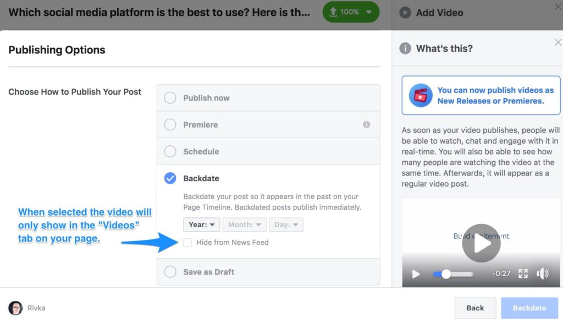Viewport: 563px width, 323px height.
Task: Mute the video using speaker icon
Action: tap(542, 273)
